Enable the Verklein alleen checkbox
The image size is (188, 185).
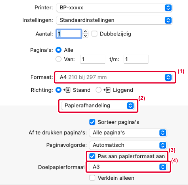[92, 178]
